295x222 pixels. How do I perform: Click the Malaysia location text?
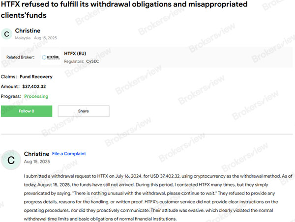click(x=23, y=38)
